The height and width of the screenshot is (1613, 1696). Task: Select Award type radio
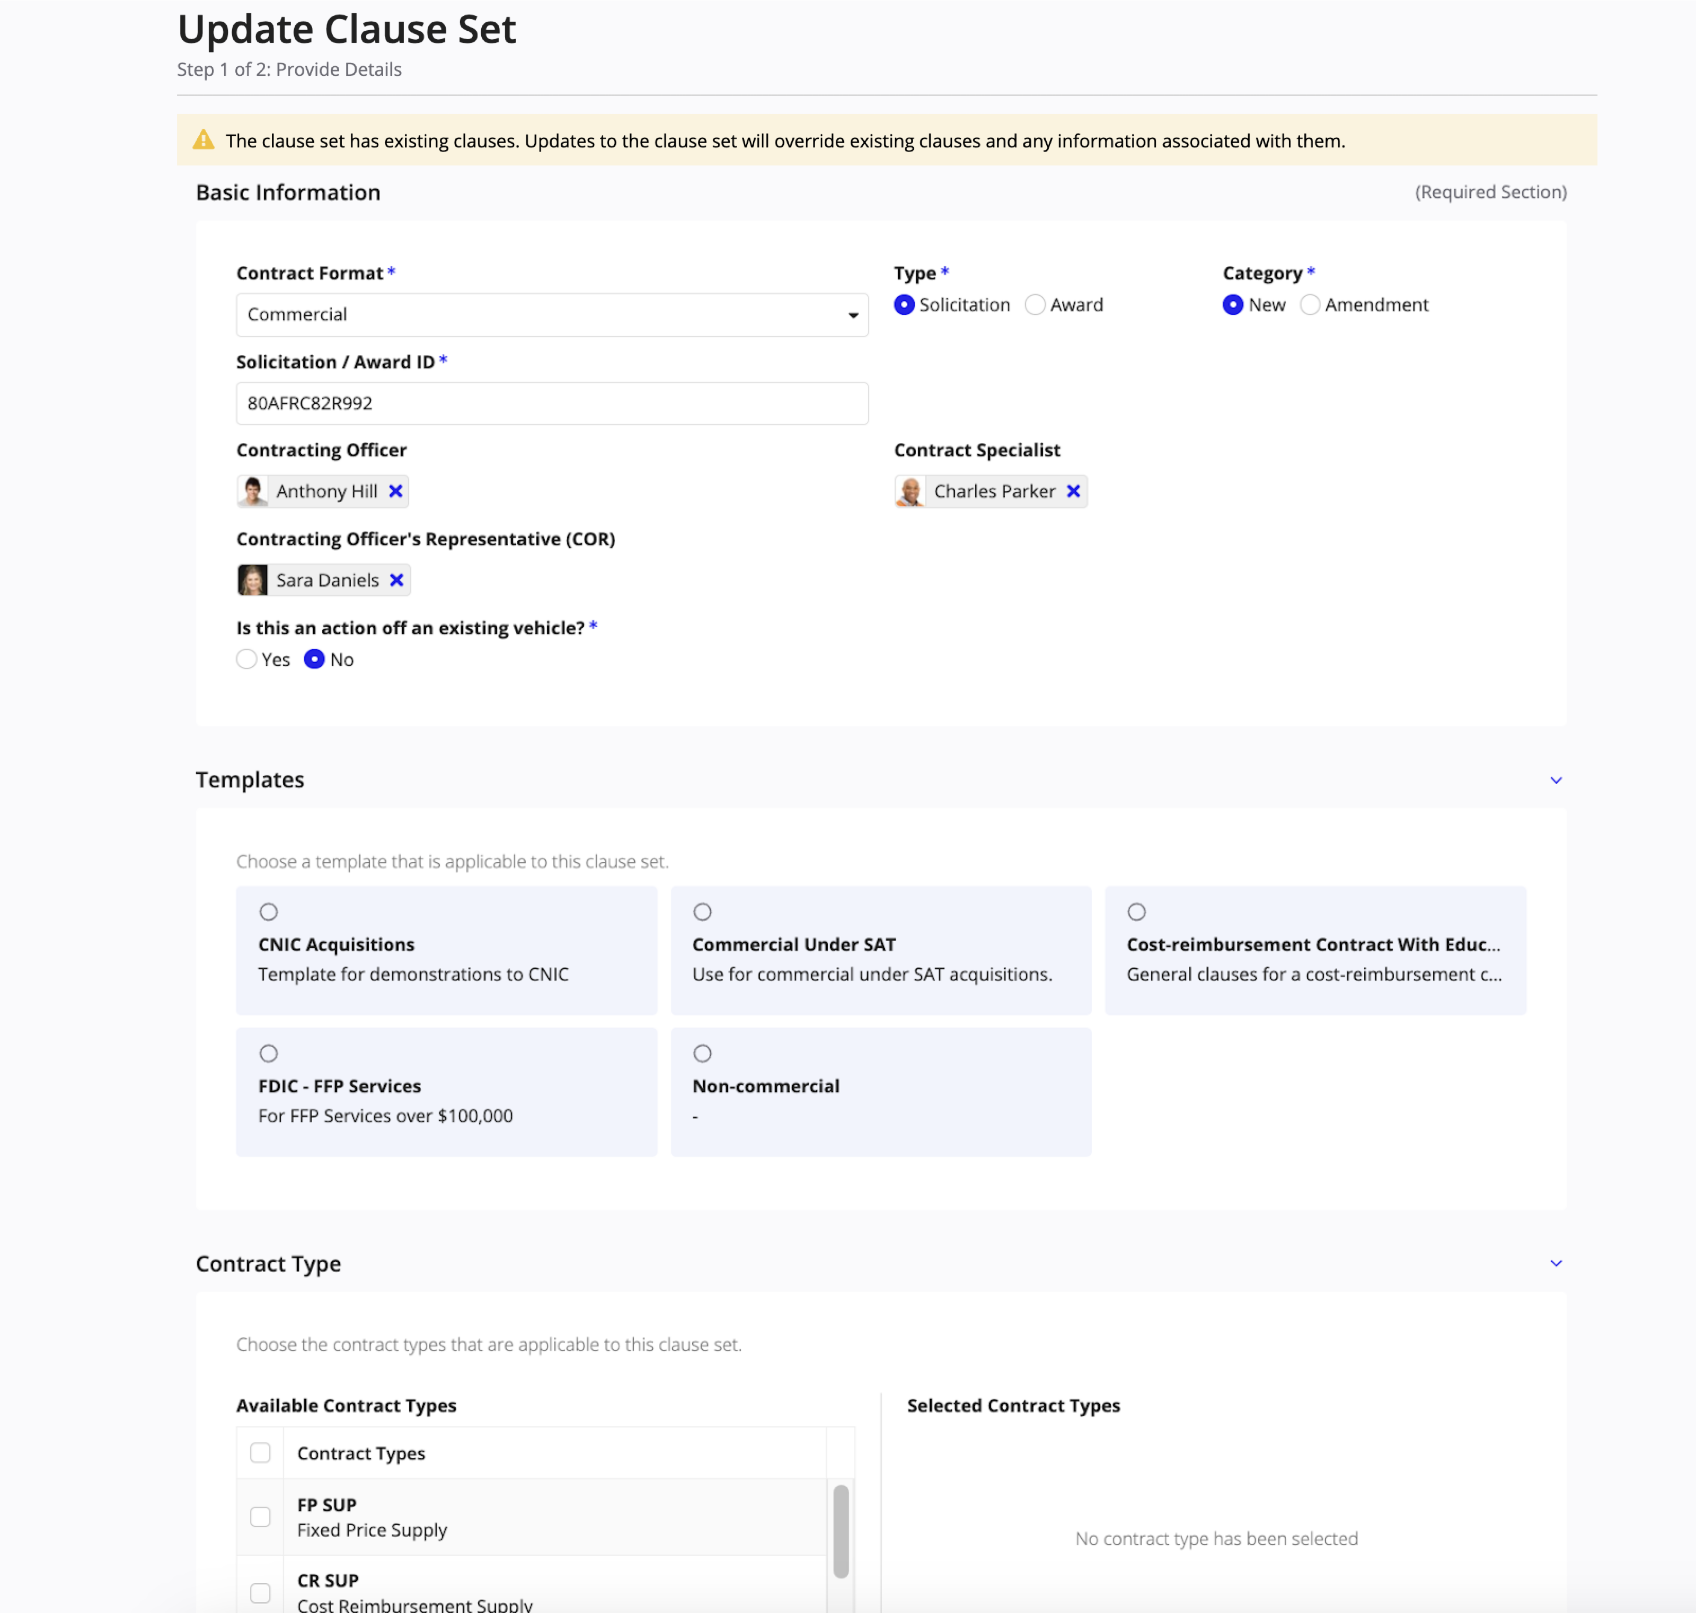pos(1035,304)
